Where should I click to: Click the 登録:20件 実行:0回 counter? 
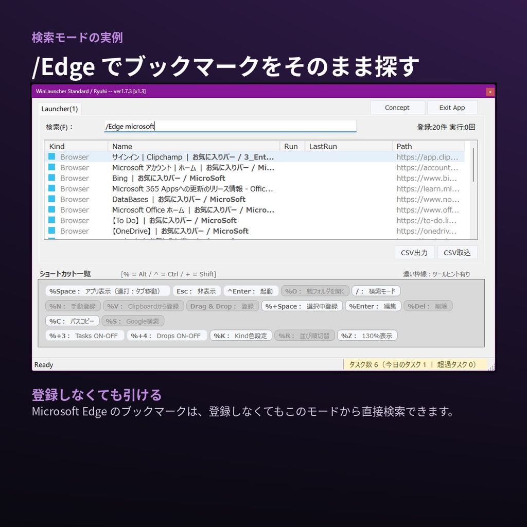click(x=446, y=127)
